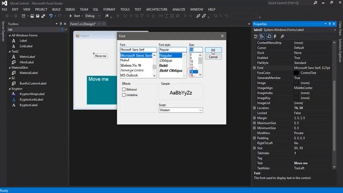Open the FILE menu

pyautogui.click(x=4, y=10)
